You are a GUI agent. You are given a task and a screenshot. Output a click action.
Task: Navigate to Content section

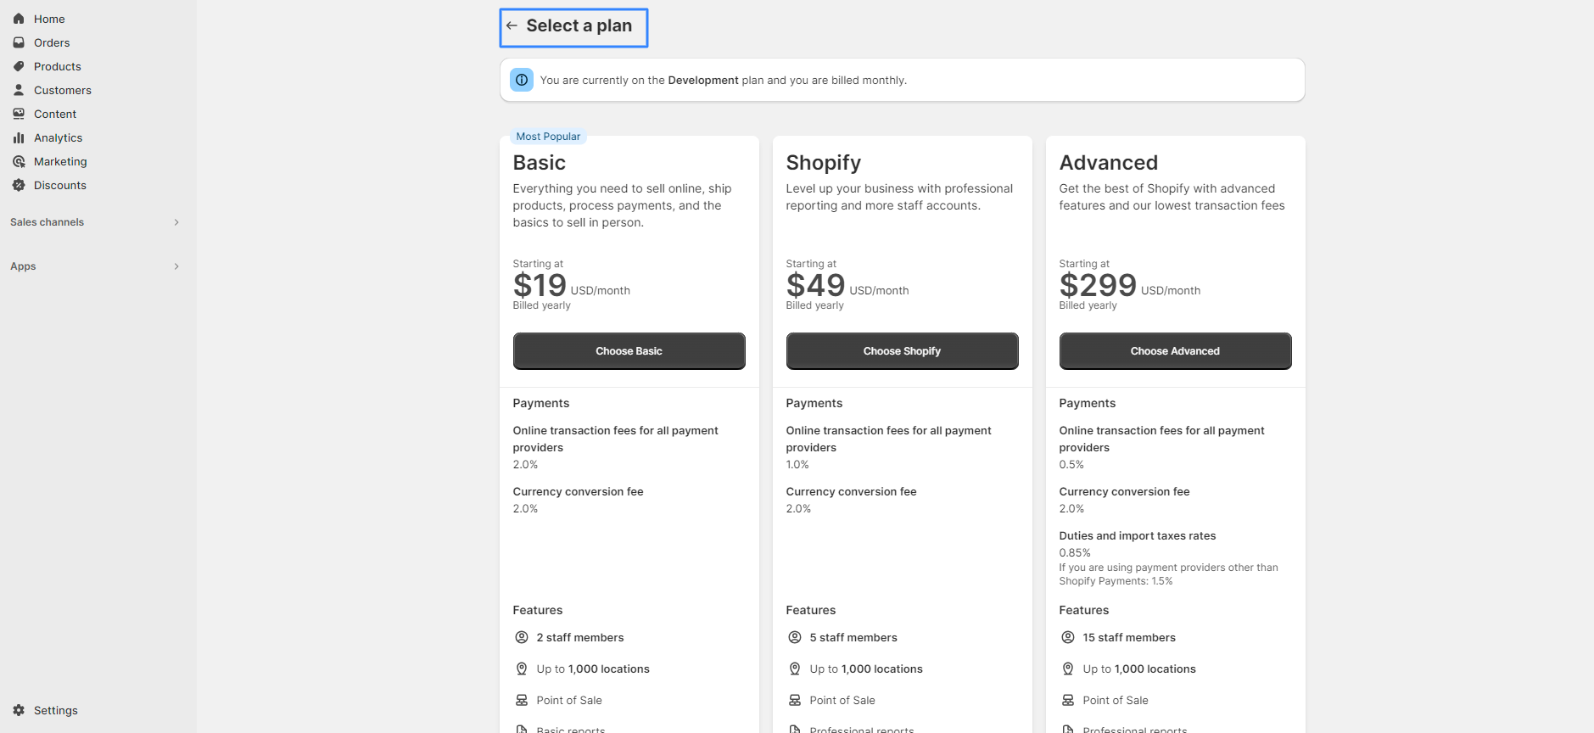[x=55, y=114]
